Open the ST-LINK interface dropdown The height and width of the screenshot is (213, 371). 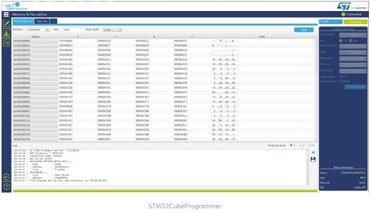click(x=331, y=22)
